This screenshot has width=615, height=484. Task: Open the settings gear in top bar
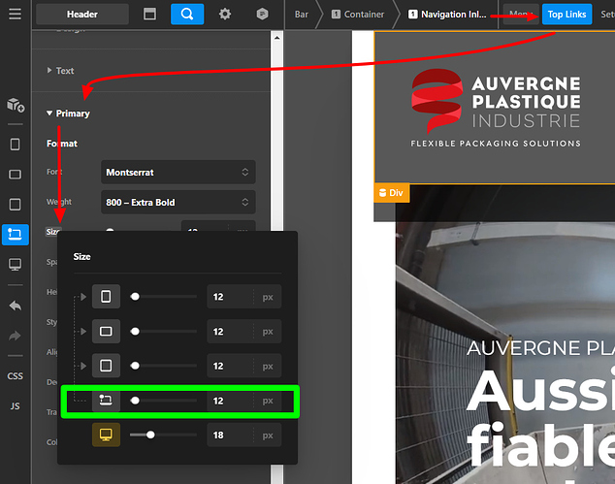225,15
